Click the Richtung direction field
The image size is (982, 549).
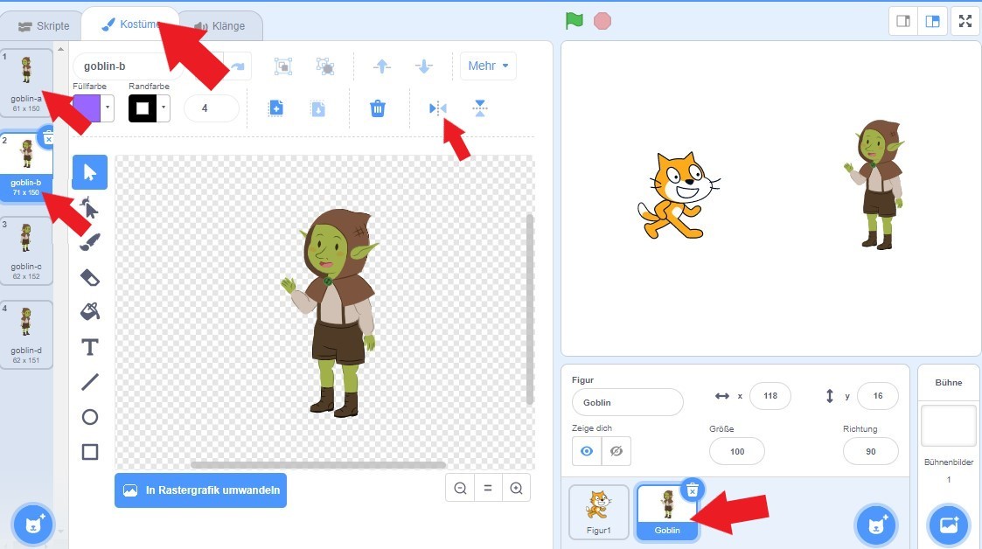871,451
